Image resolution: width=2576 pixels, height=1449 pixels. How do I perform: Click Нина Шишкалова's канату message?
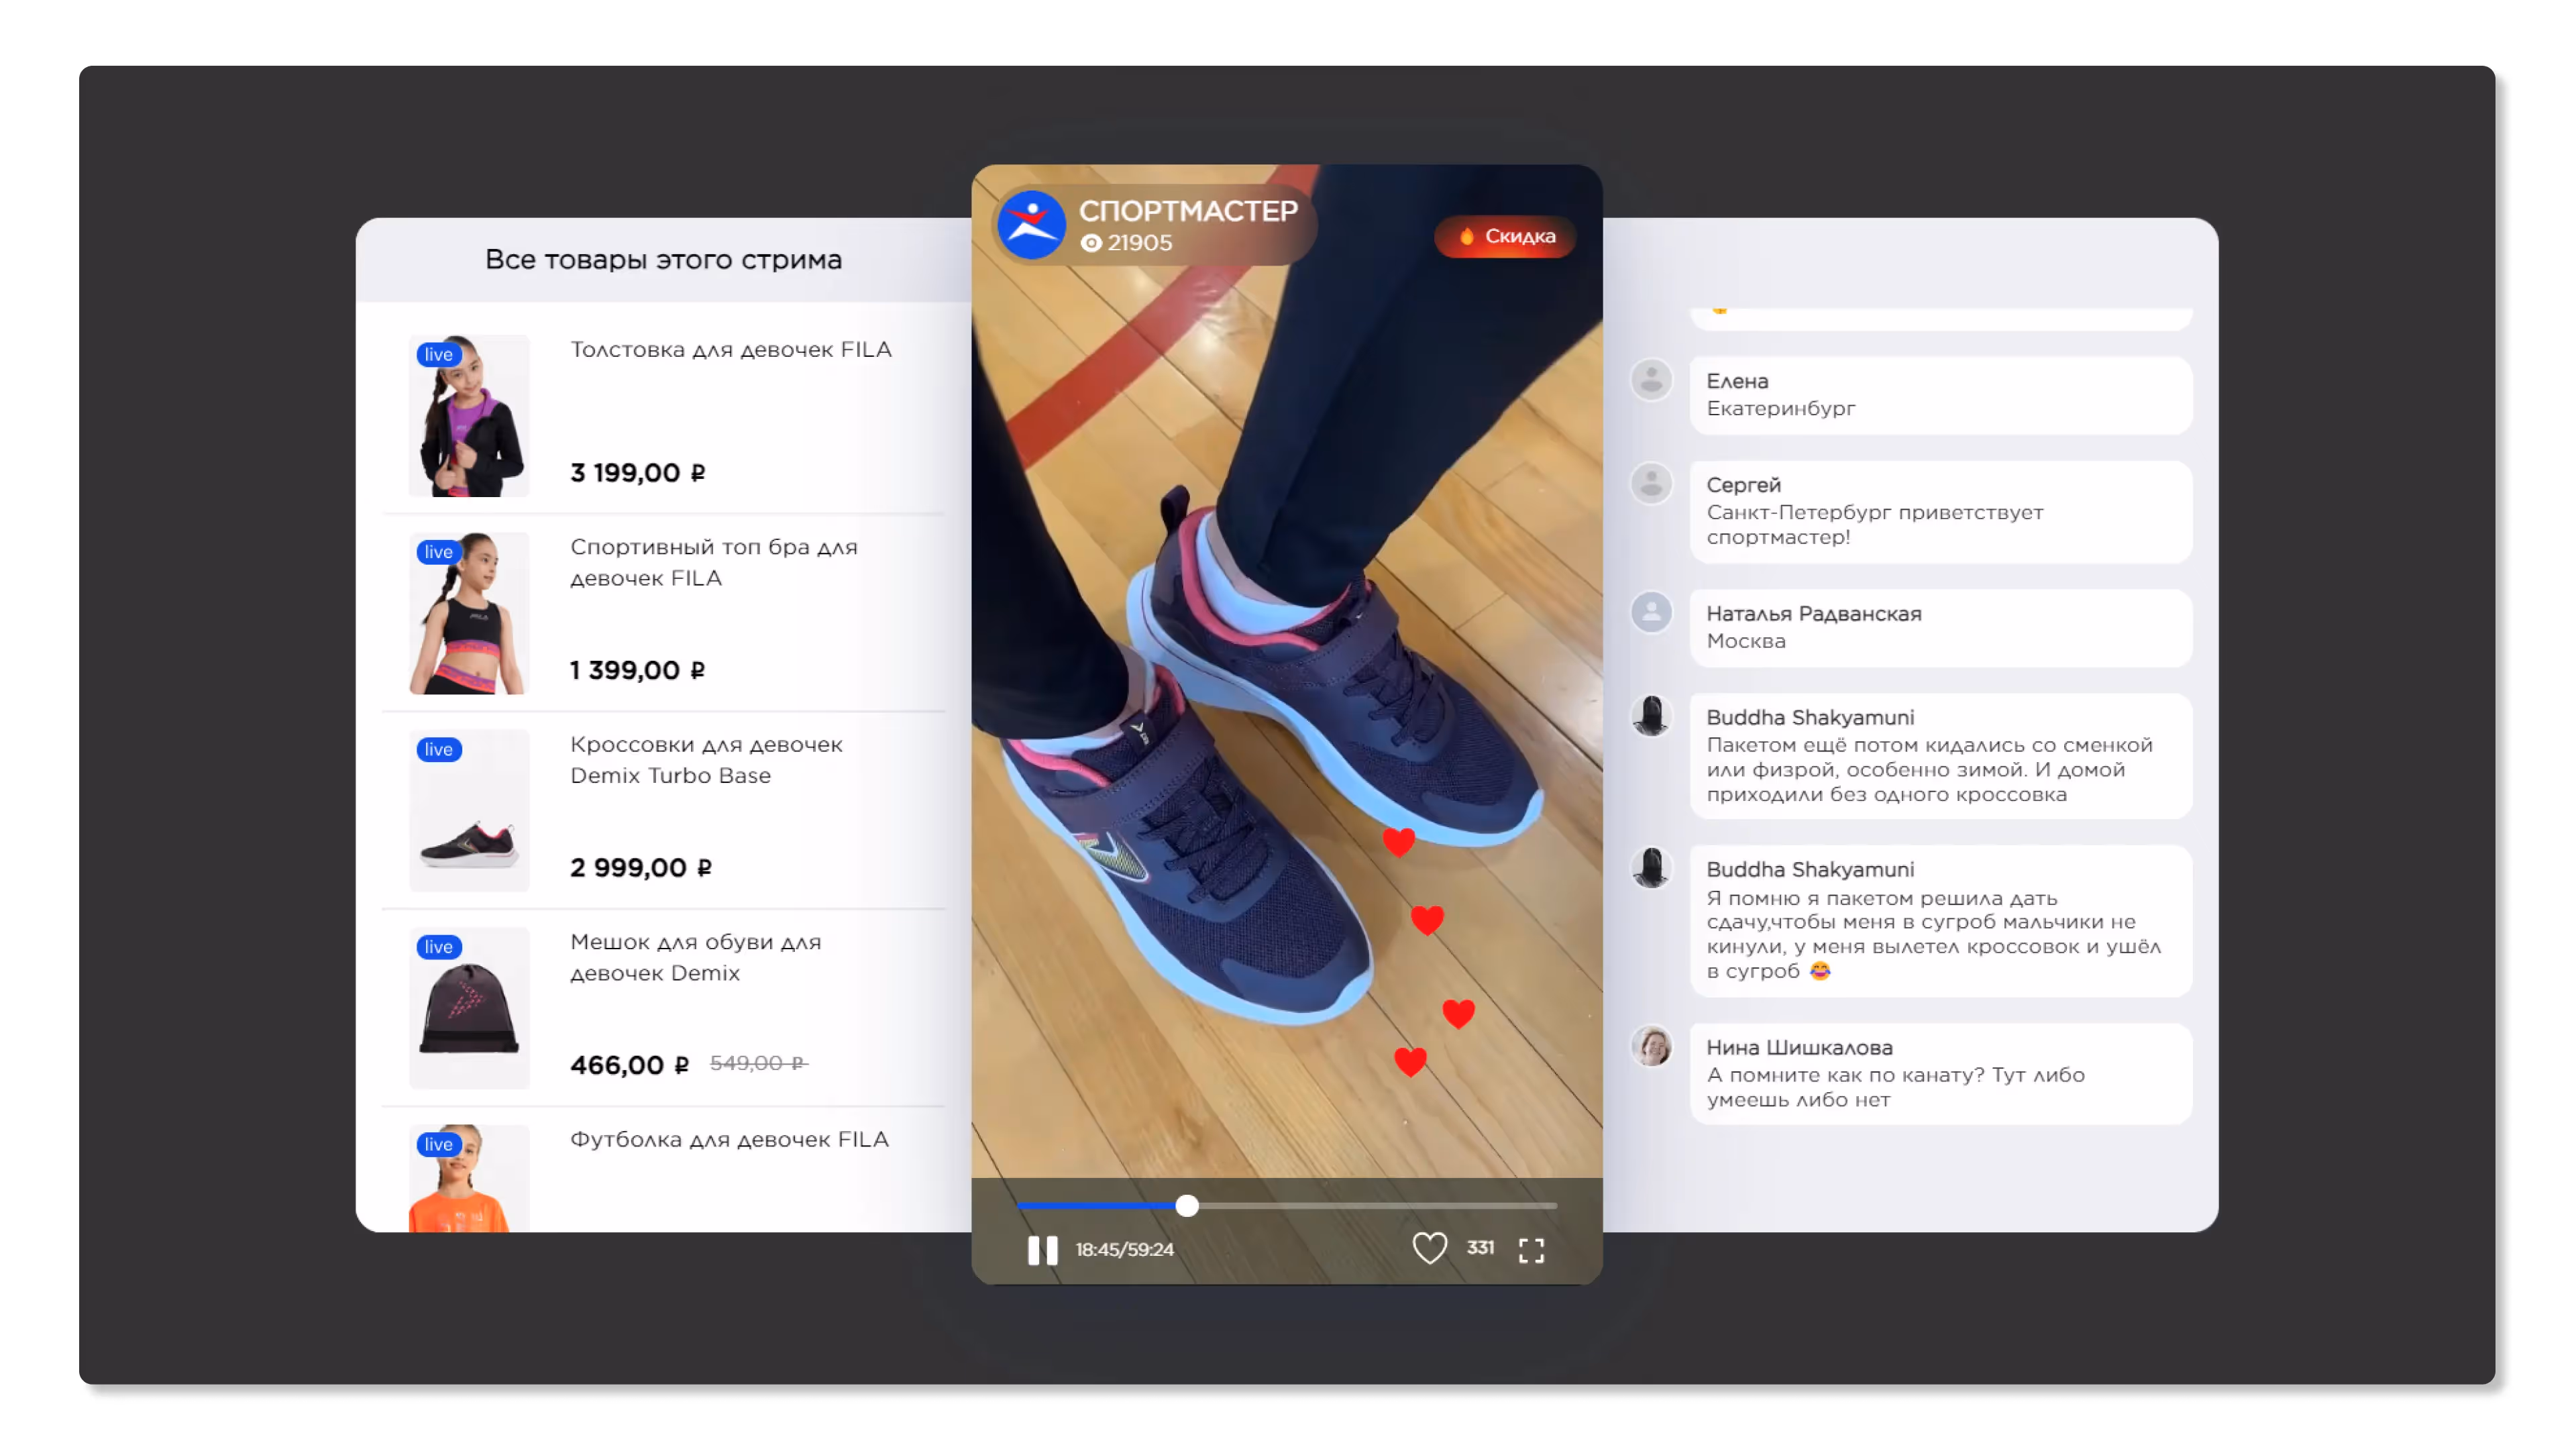pyautogui.click(x=1940, y=1074)
